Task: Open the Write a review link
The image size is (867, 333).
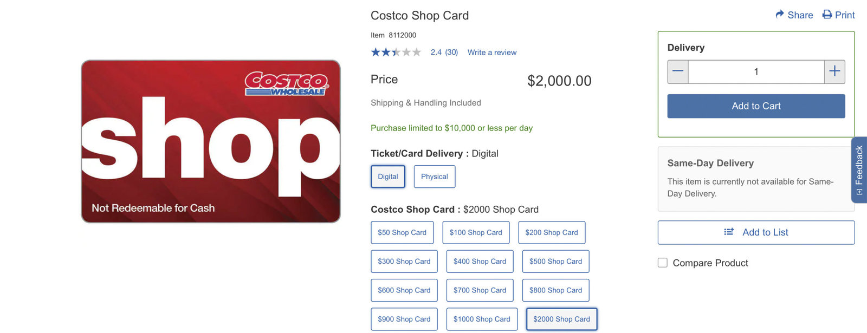Action: coord(491,52)
